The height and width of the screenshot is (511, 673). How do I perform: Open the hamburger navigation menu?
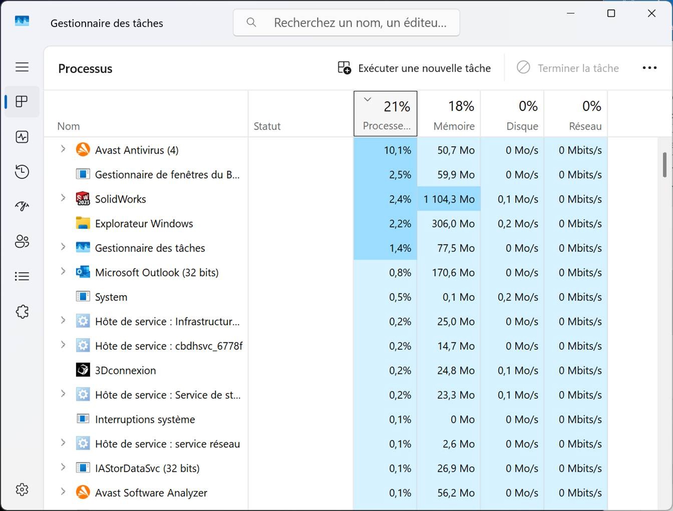(x=22, y=67)
